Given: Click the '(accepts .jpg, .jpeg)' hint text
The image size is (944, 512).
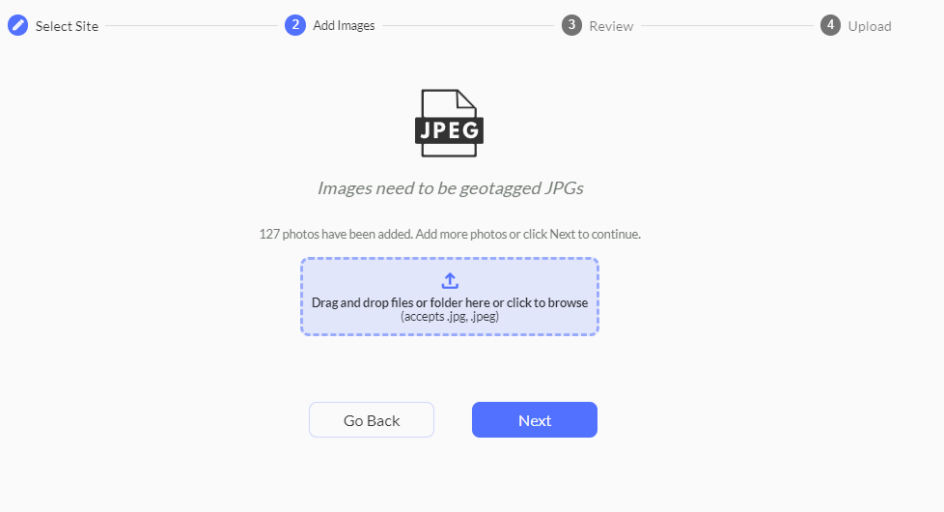Looking at the screenshot, I should [x=450, y=316].
